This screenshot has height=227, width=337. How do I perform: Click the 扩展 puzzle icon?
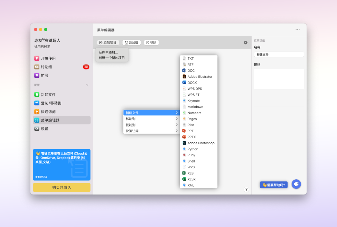pos(37,76)
